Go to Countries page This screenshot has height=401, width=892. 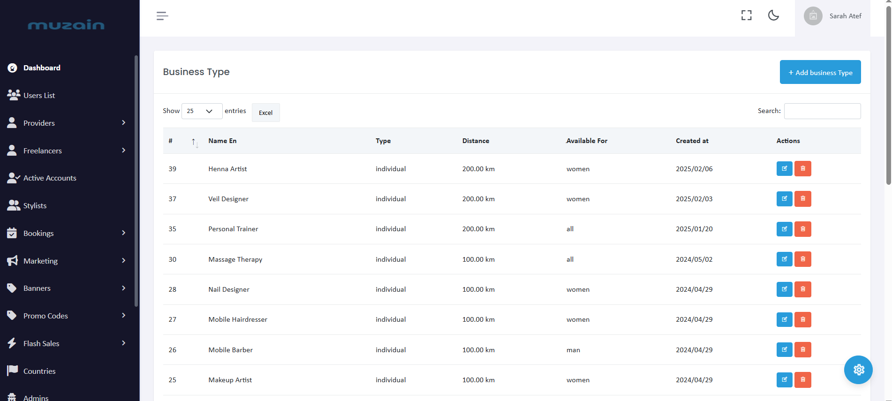pyautogui.click(x=39, y=371)
